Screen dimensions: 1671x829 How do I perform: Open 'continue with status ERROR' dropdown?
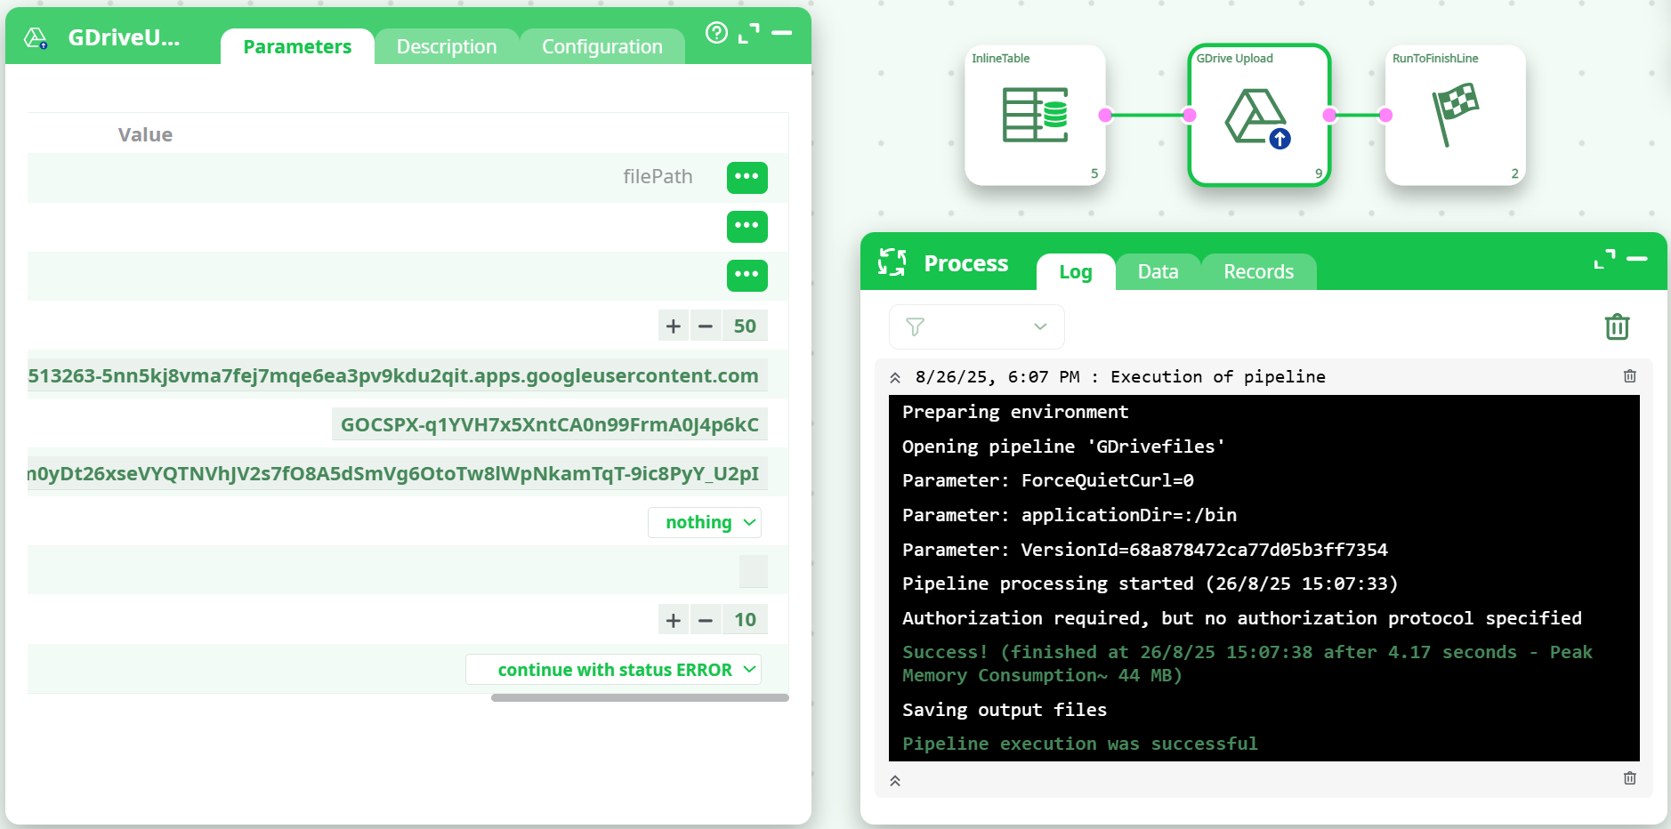[614, 670]
